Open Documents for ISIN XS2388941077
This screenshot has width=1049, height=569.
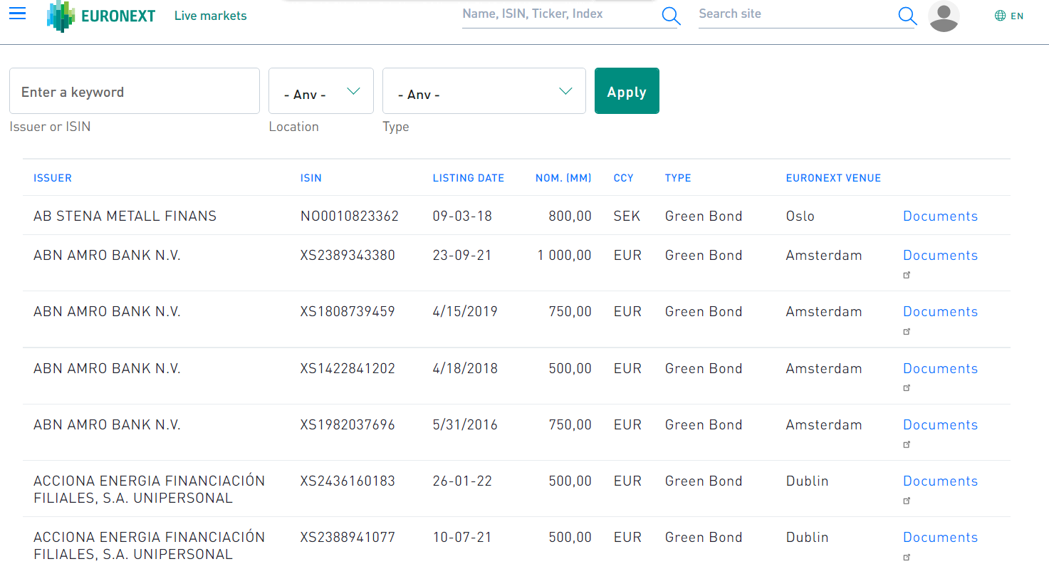[940, 537]
